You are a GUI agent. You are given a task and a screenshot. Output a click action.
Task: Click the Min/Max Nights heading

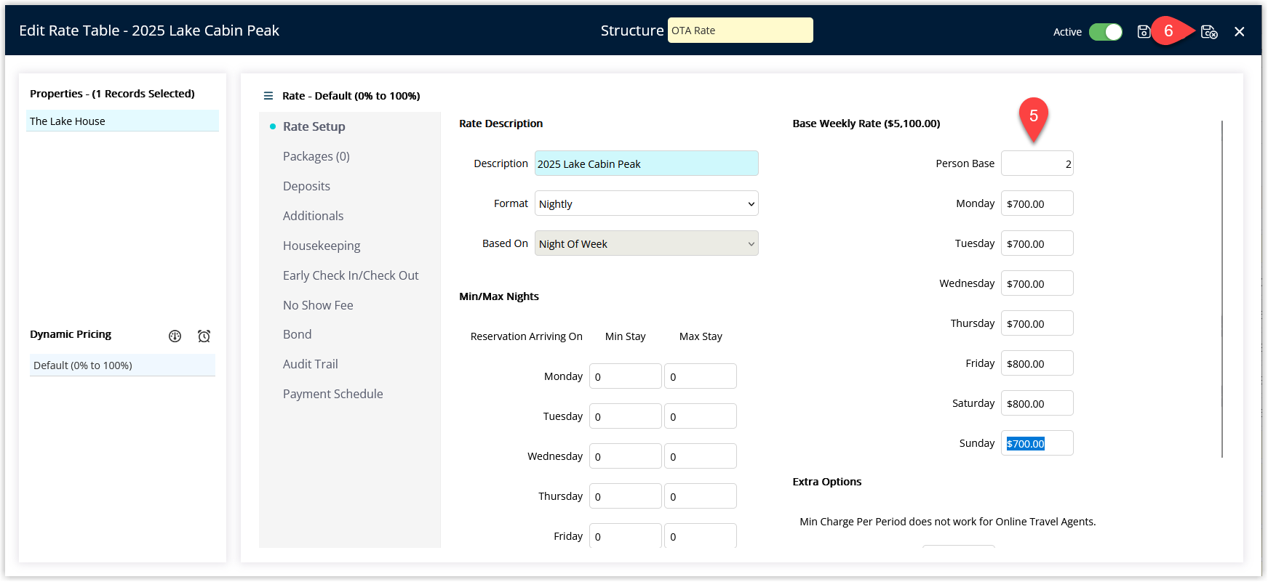499,296
